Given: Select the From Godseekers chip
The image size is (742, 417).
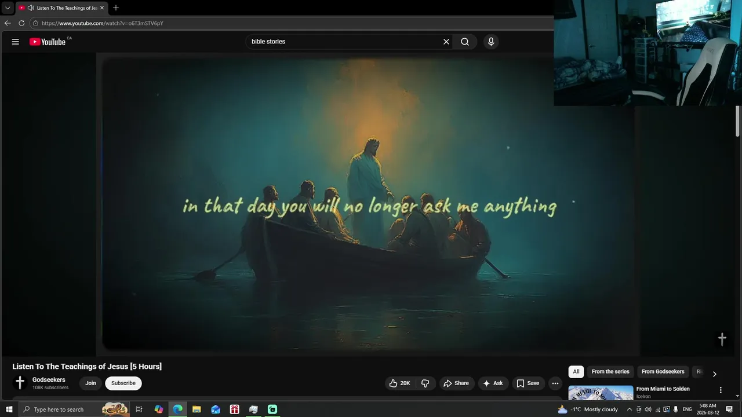Looking at the screenshot, I should (663, 372).
